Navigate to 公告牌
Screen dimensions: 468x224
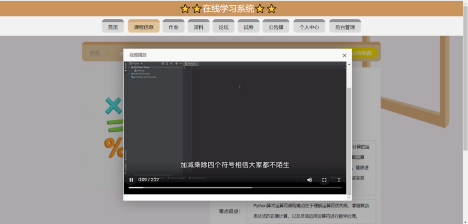(276, 27)
